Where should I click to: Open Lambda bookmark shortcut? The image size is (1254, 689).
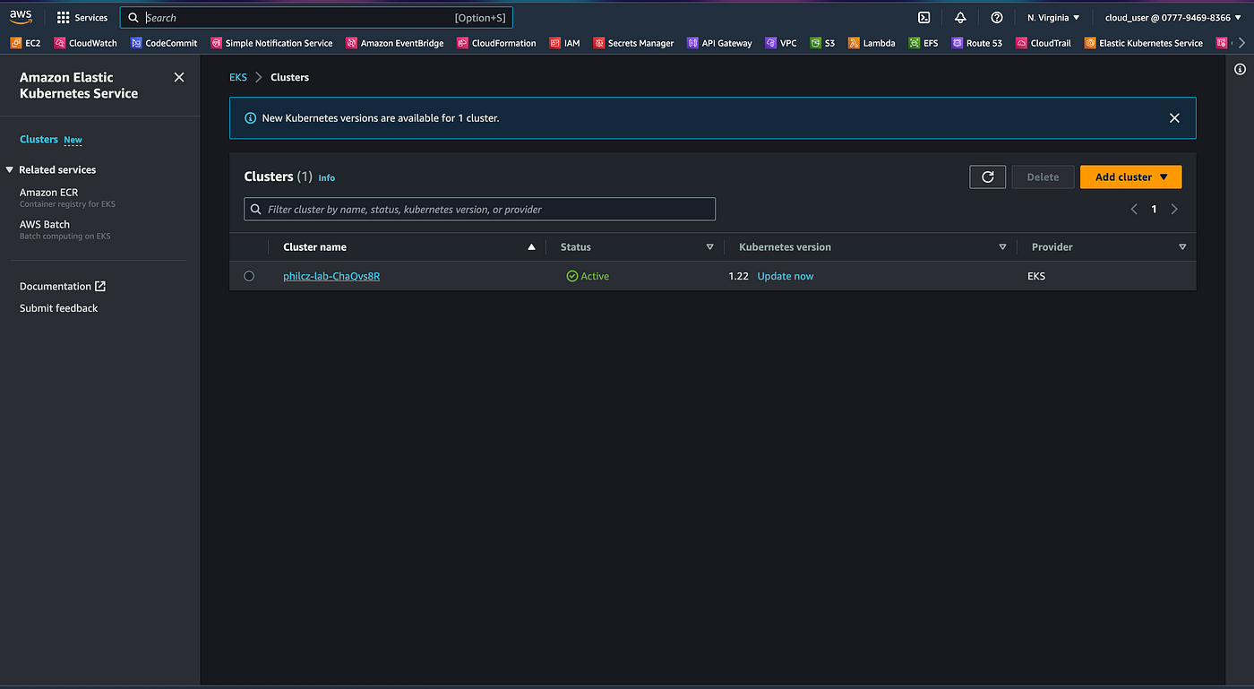point(872,43)
